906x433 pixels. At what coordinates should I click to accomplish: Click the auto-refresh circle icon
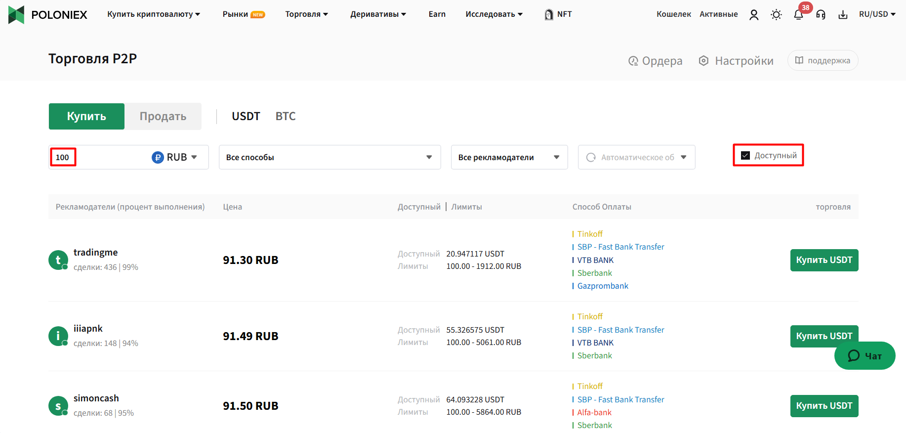pyautogui.click(x=591, y=157)
